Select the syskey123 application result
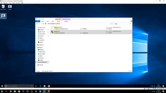The image size is (166, 93). [x=91, y=32]
